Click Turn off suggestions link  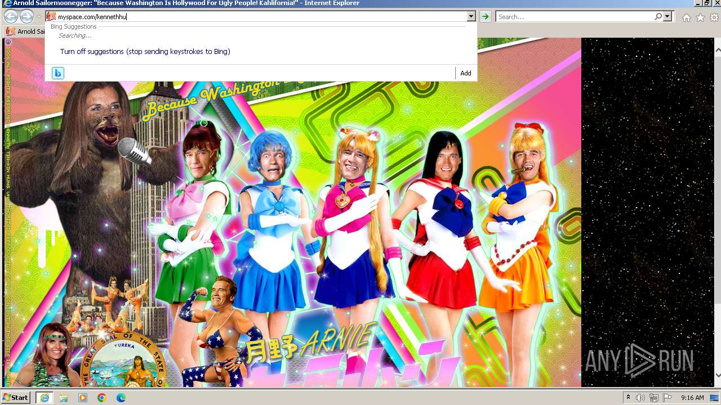coord(145,51)
